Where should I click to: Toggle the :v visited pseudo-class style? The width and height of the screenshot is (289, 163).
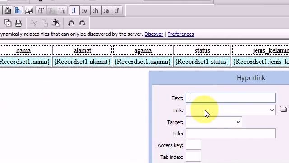[x=84, y=10]
